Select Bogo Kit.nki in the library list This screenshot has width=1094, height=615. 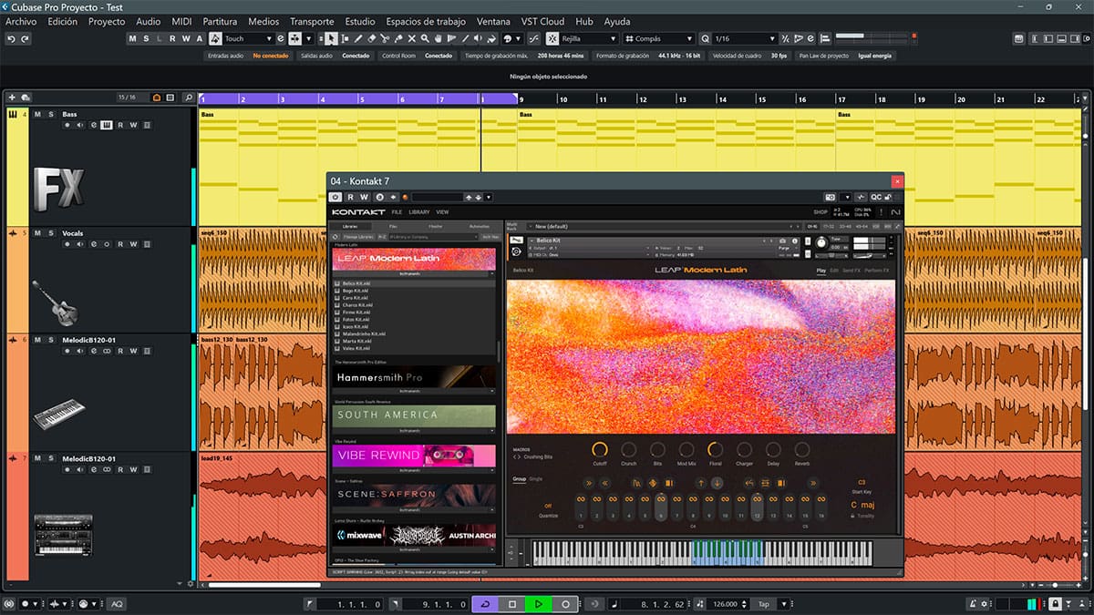(415, 291)
